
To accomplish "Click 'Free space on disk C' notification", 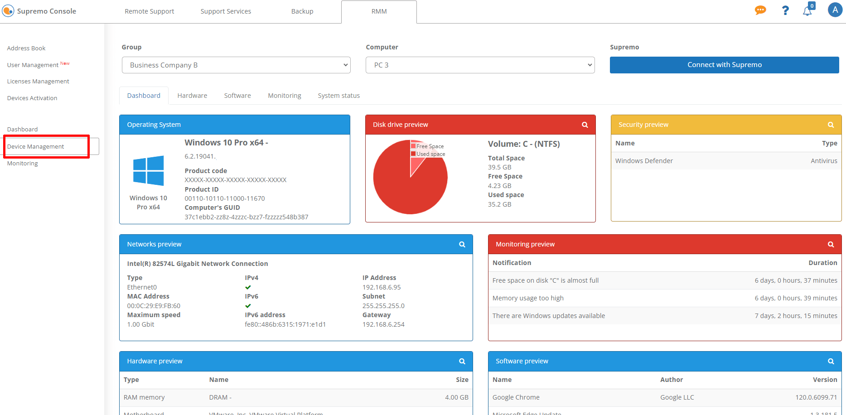I will pyautogui.click(x=665, y=280).
